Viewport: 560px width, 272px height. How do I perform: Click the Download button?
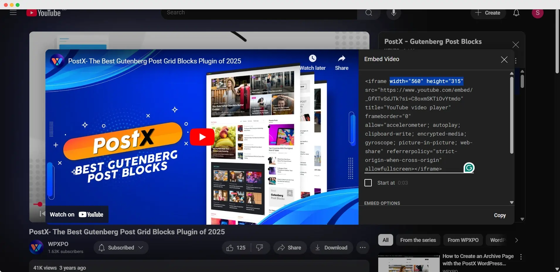(x=331, y=248)
